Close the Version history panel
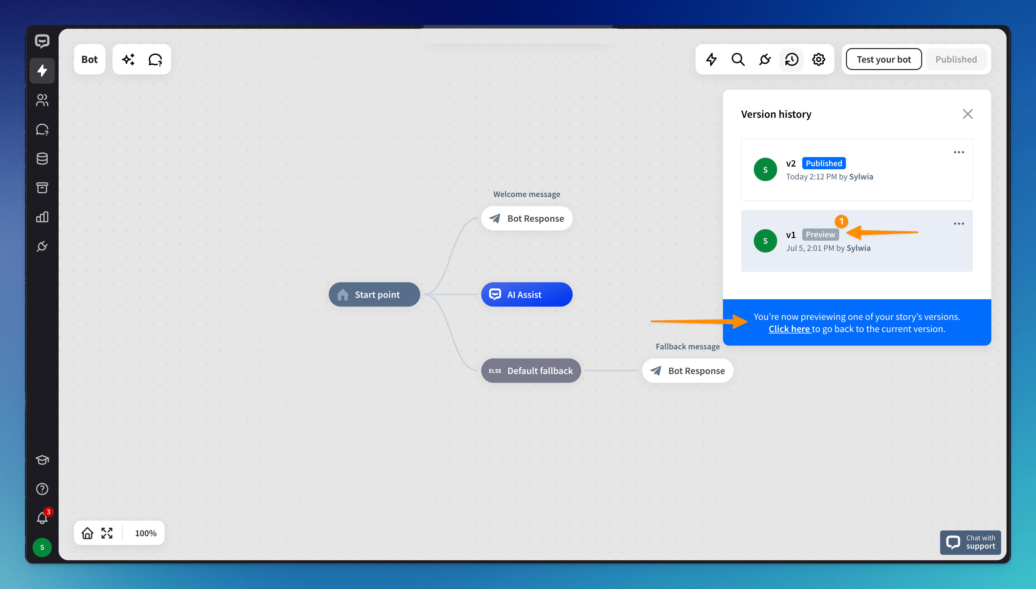 pos(967,114)
